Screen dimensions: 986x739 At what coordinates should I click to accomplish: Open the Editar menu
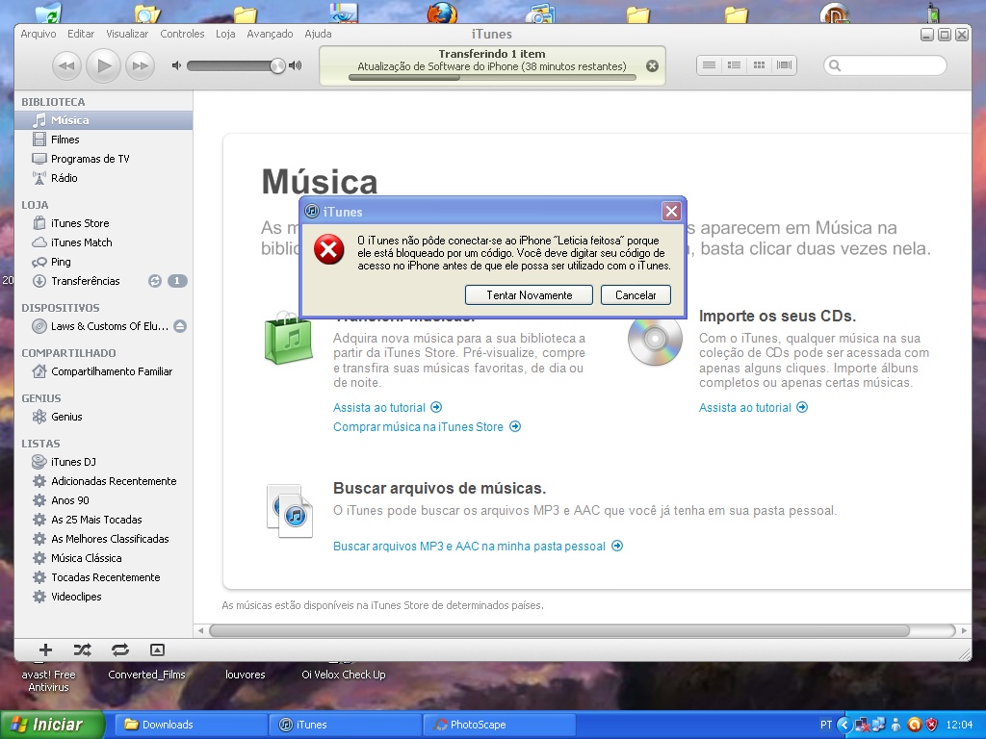(x=81, y=34)
